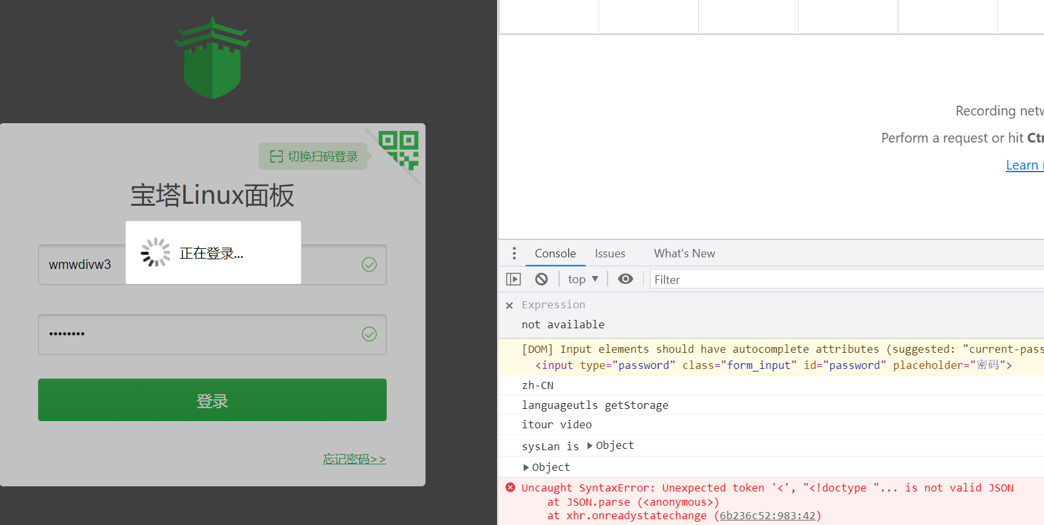Open the top JavaScript context dropdown
Viewport: 1044px width, 525px height.
(x=583, y=279)
